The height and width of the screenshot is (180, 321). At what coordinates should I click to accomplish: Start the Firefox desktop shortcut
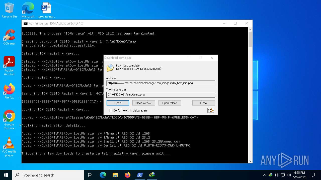(9, 91)
